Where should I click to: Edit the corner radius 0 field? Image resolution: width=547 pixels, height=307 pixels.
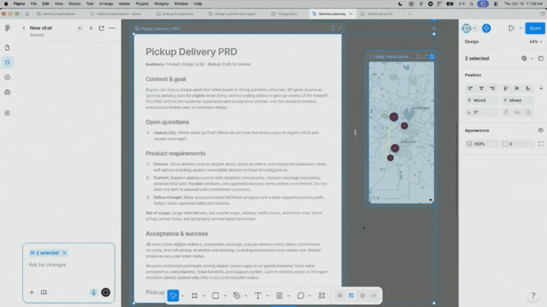517,144
